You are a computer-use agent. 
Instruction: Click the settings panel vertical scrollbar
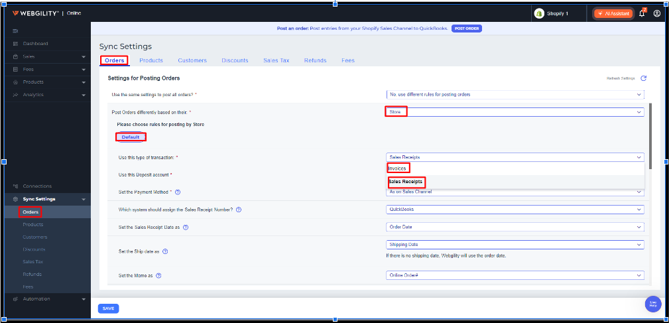click(x=650, y=137)
